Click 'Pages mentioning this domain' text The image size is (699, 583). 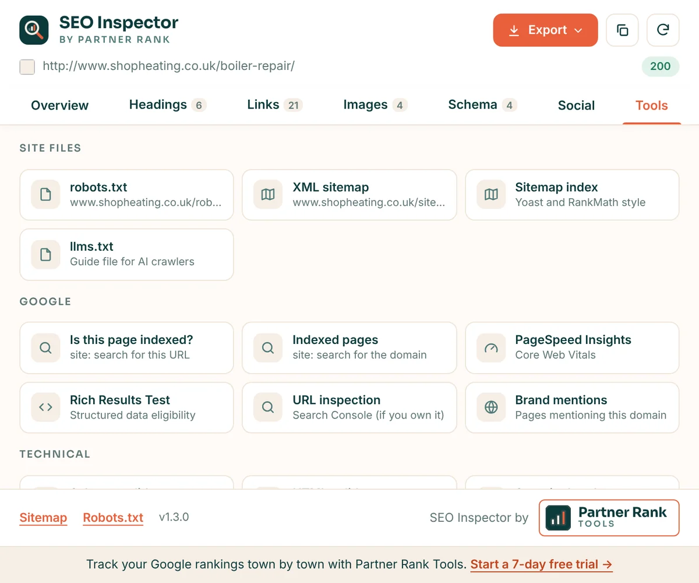pyautogui.click(x=591, y=415)
